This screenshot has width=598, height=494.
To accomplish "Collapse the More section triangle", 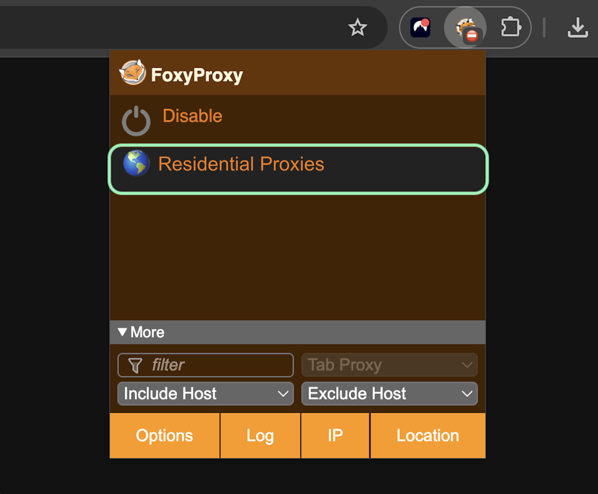I will click(122, 332).
